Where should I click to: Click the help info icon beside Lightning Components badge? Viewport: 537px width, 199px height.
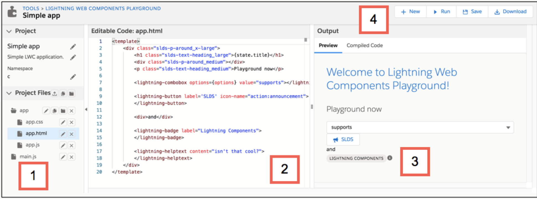coord(390,158)
